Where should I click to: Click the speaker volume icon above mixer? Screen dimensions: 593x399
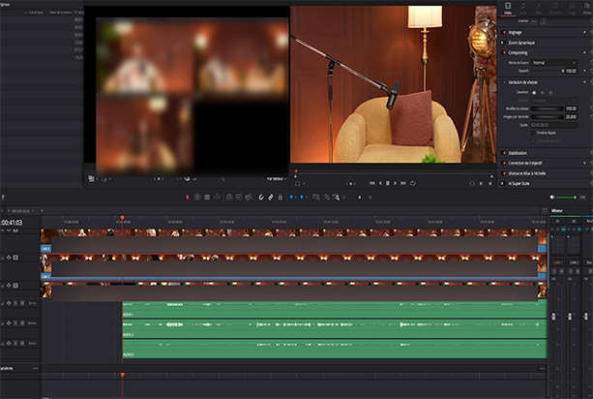(x=554, y=197)
